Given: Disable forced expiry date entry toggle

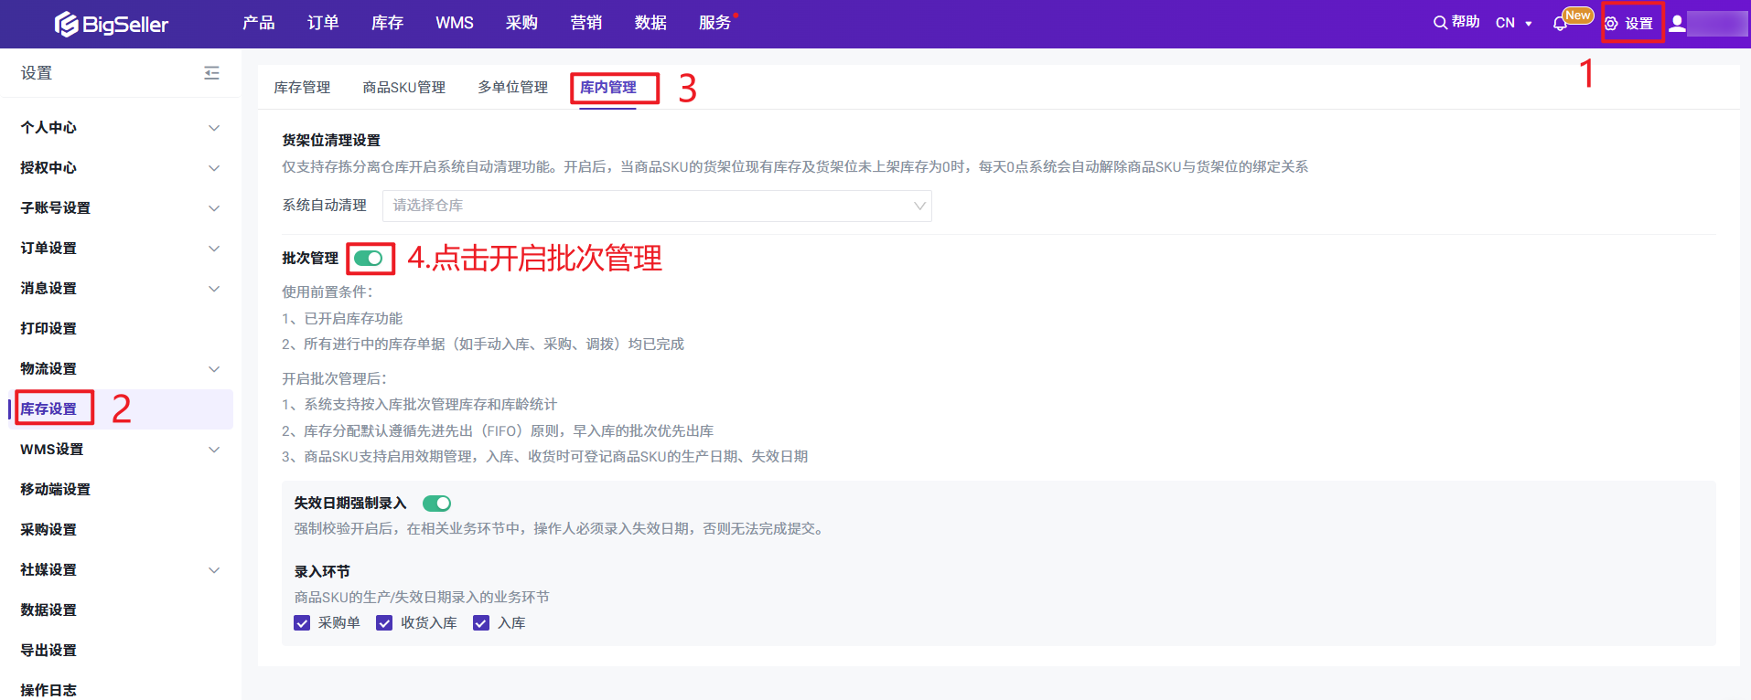Looking at the screenshot, I should coord(436,504).
